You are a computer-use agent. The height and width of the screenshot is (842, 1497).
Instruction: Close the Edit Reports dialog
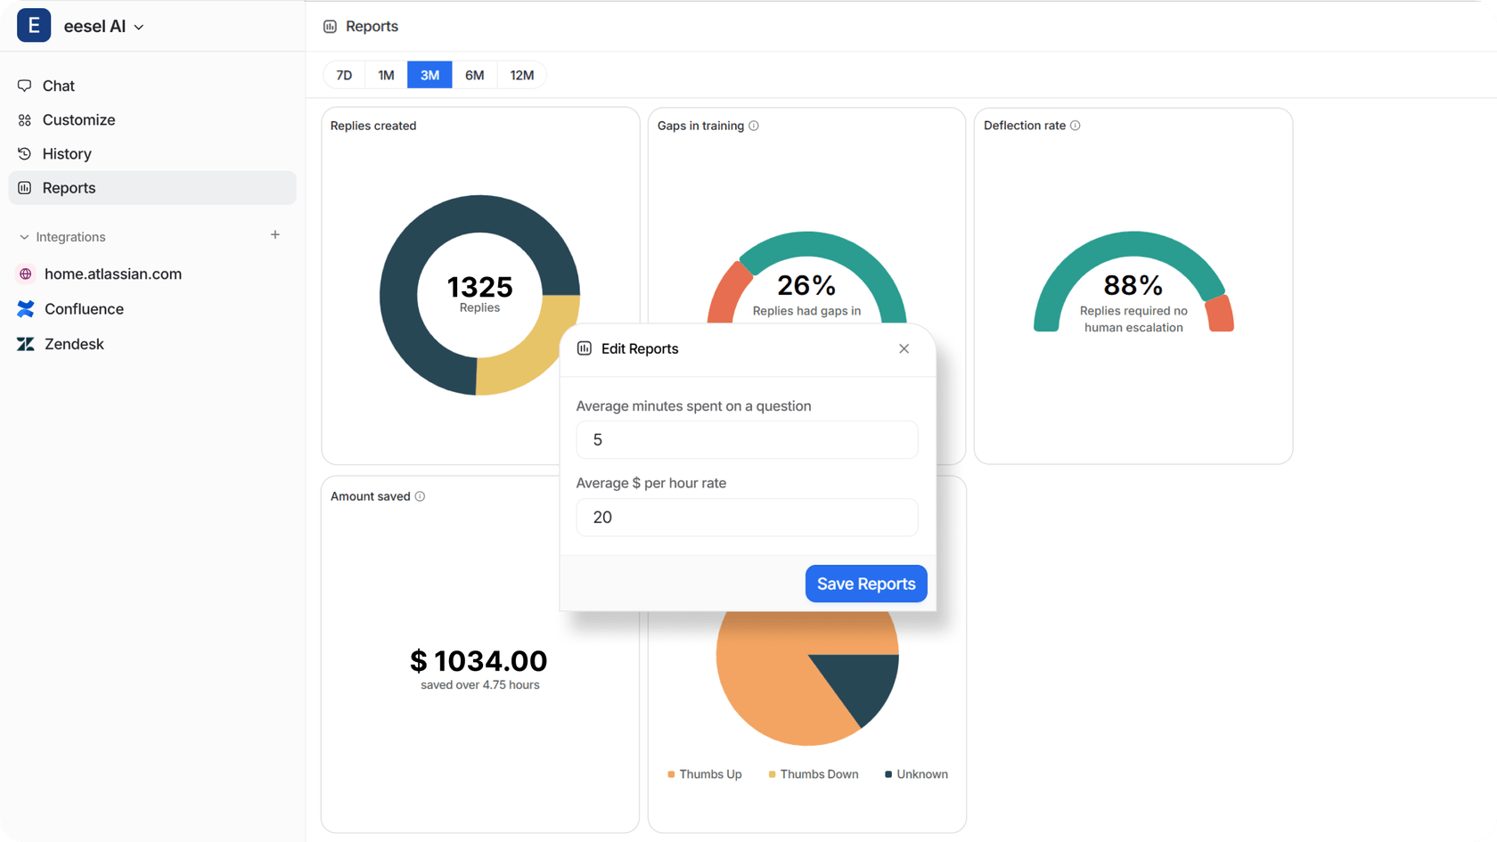(x=904, y=348)
